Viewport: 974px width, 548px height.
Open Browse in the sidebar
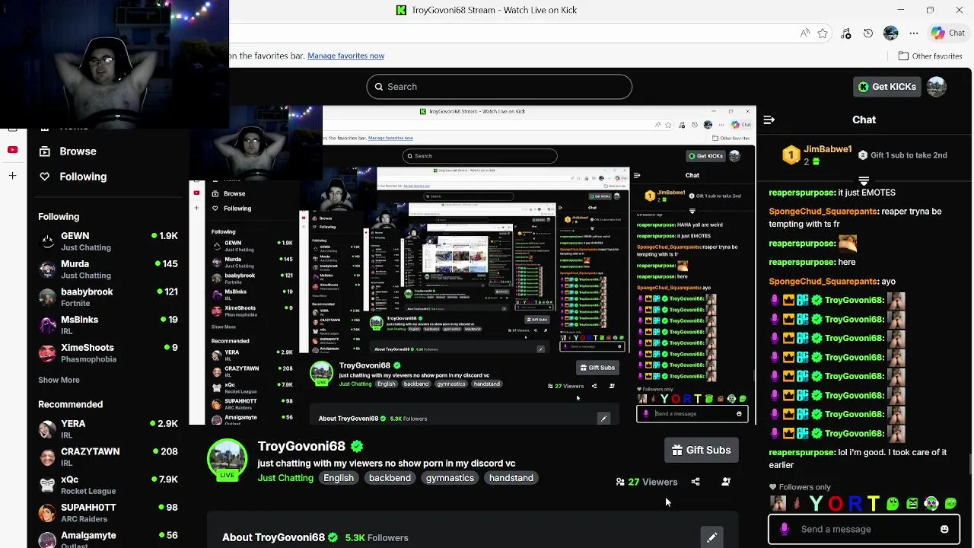pyautogui.click(x=68, y=151)
